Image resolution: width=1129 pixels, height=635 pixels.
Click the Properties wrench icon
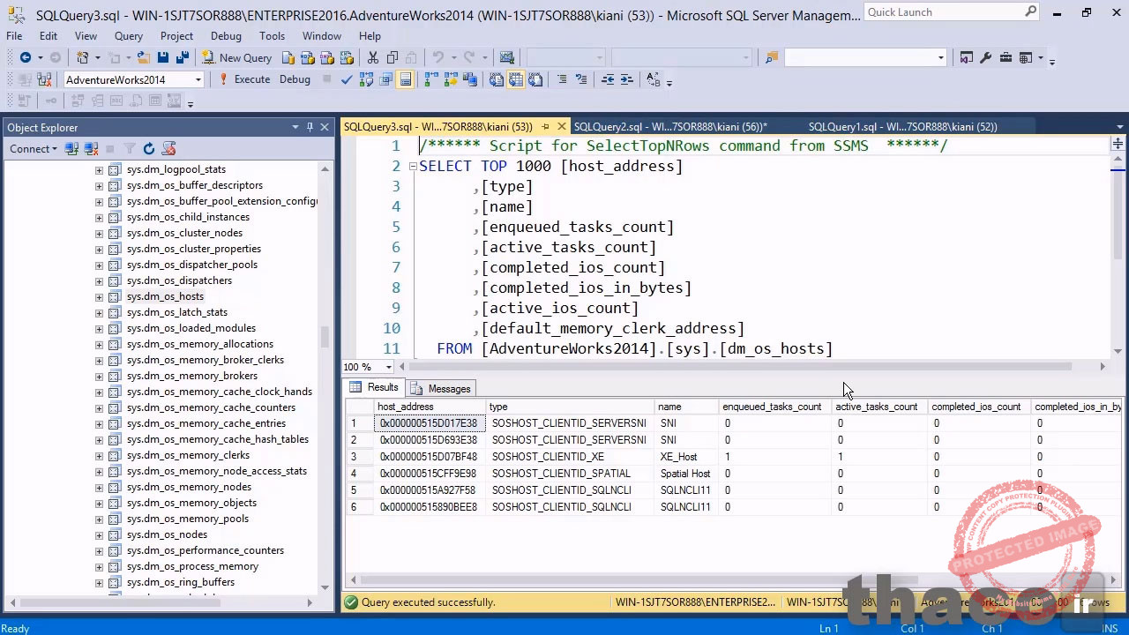(x=985, y=58)
